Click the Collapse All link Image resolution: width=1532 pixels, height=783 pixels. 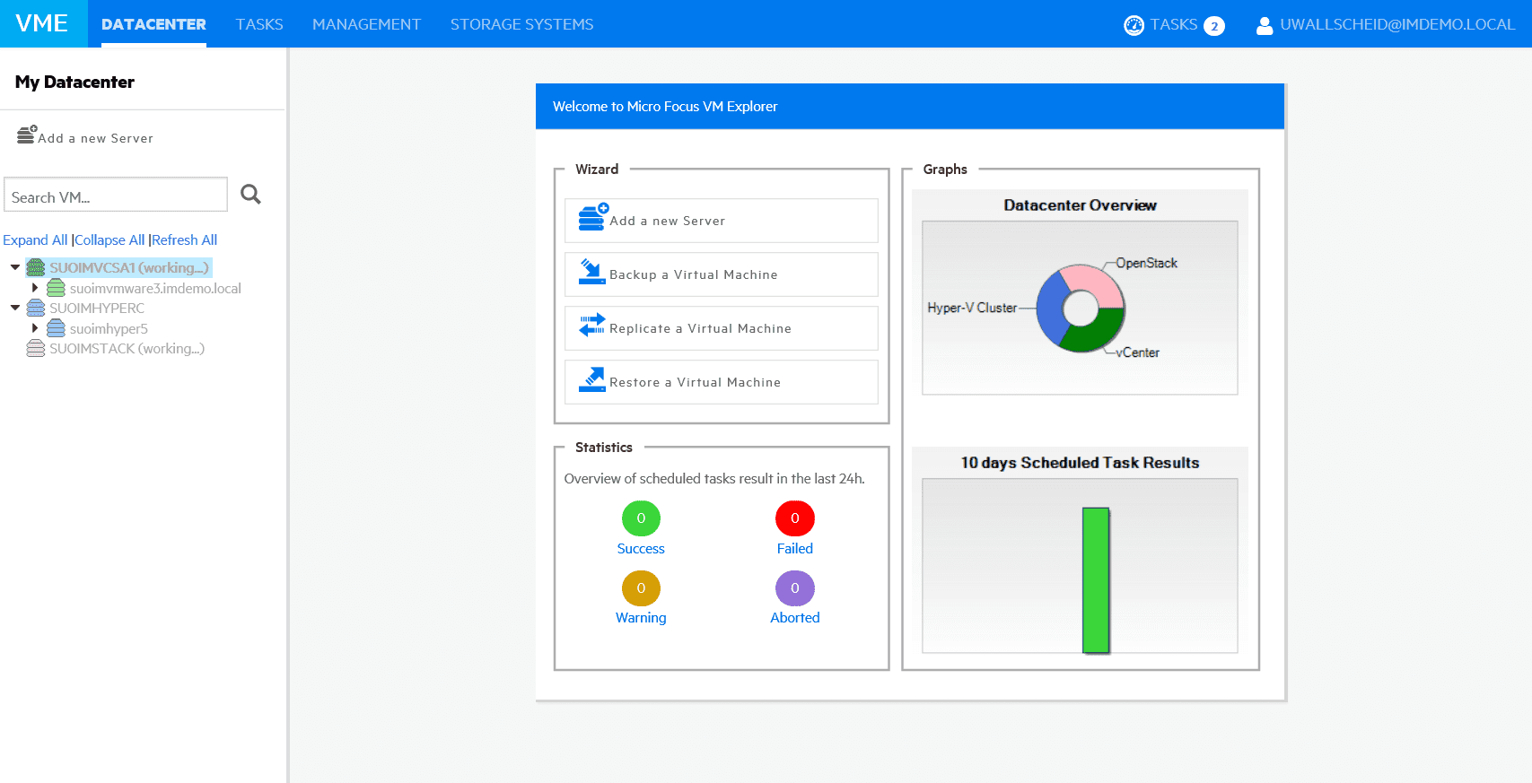coord(109,239)
